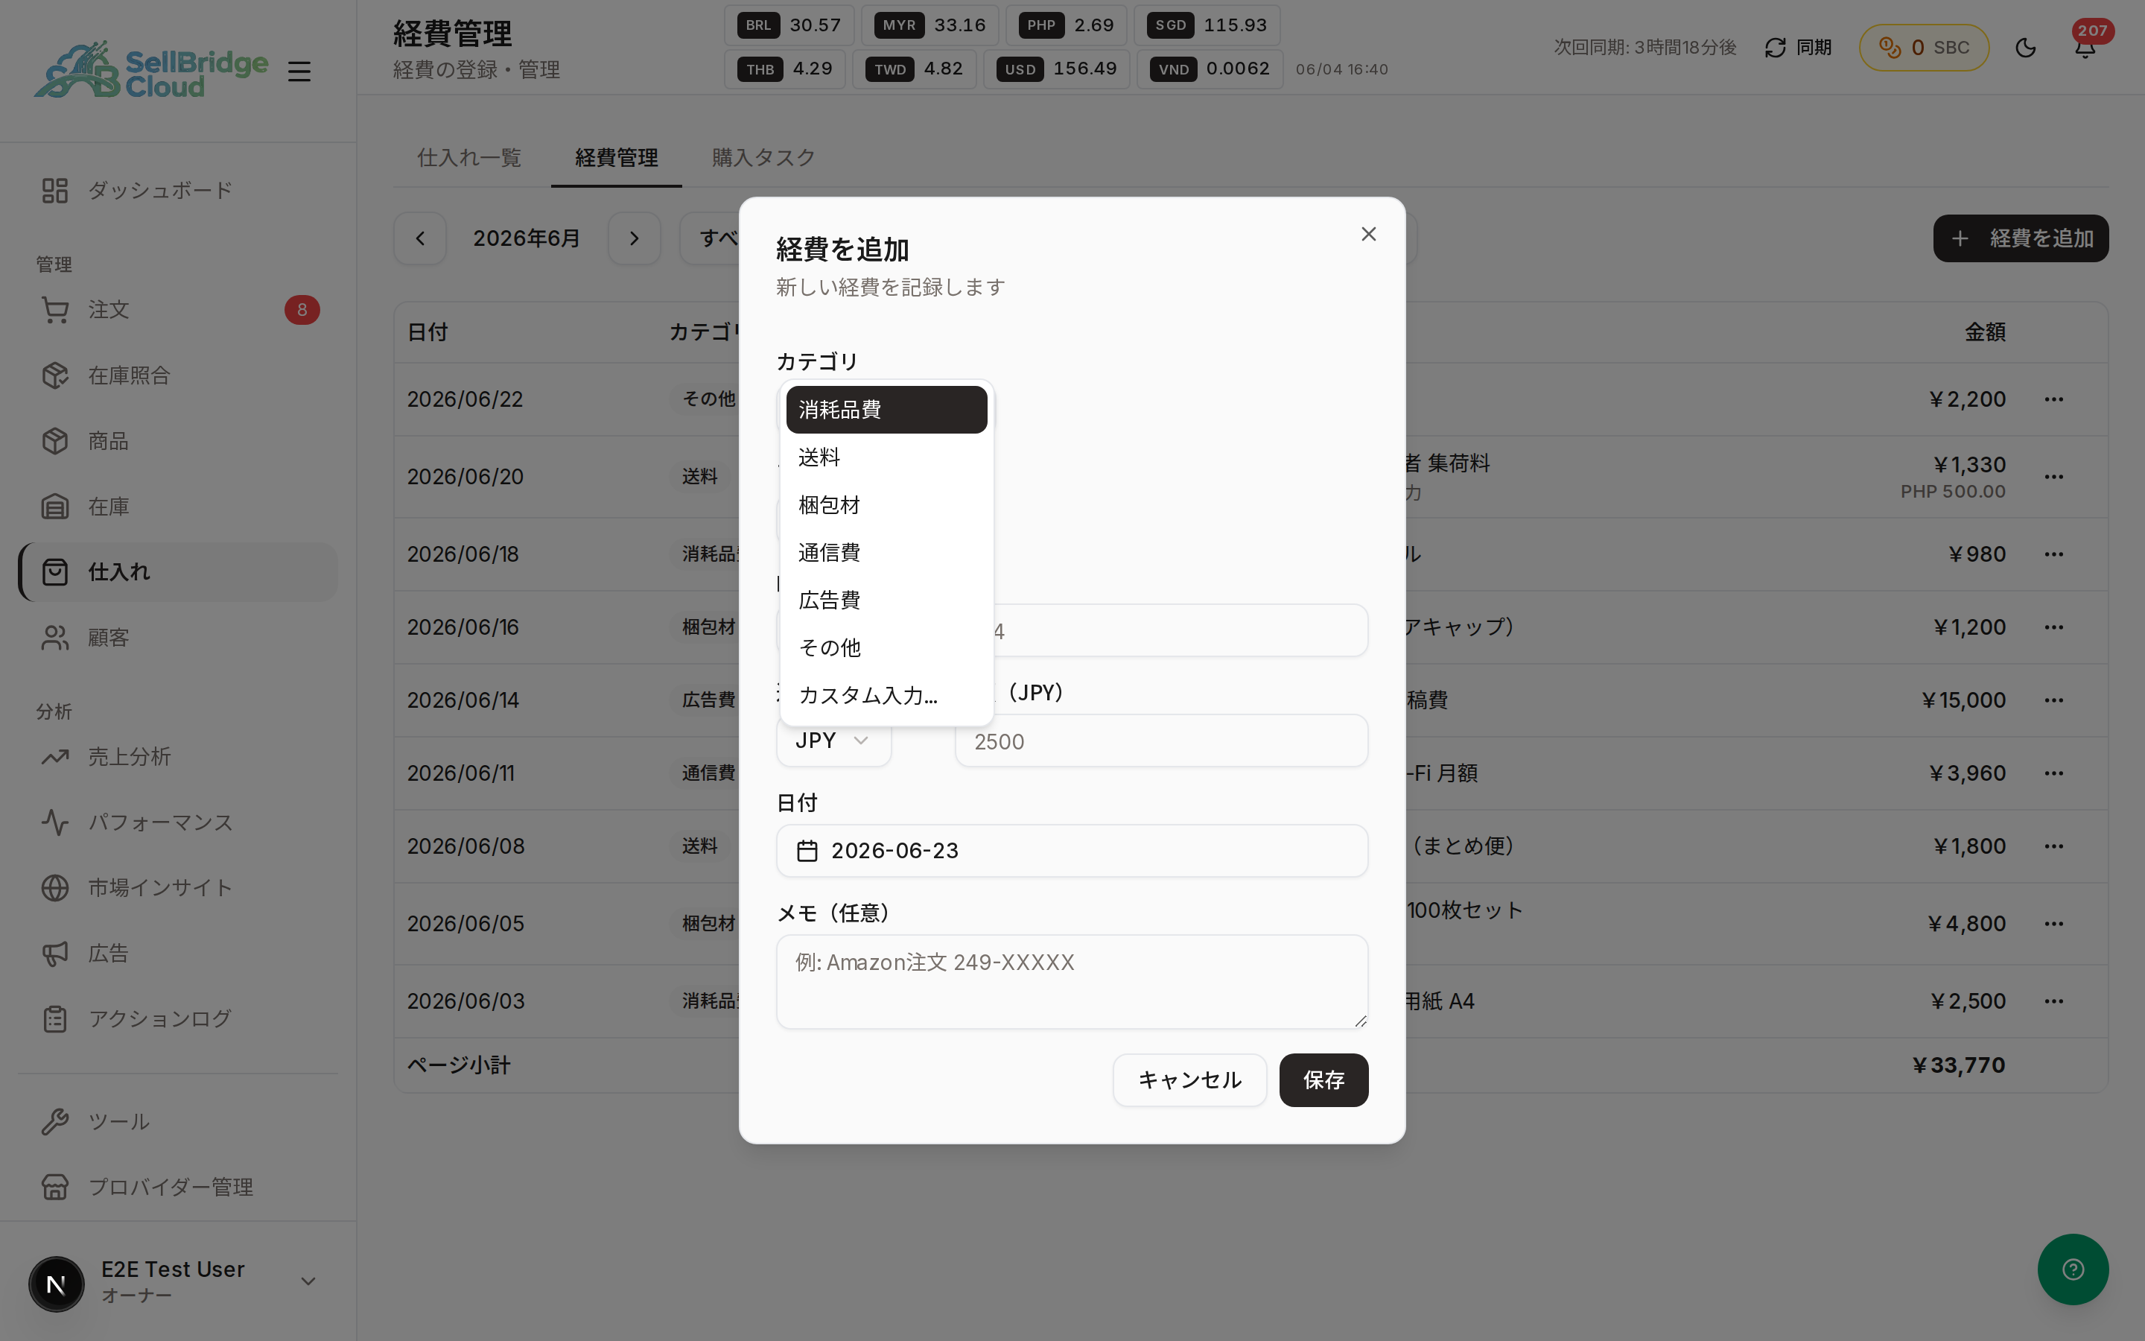Open the SBC coin balance
The image size is (2145, 1341).
coord(1923,47)
